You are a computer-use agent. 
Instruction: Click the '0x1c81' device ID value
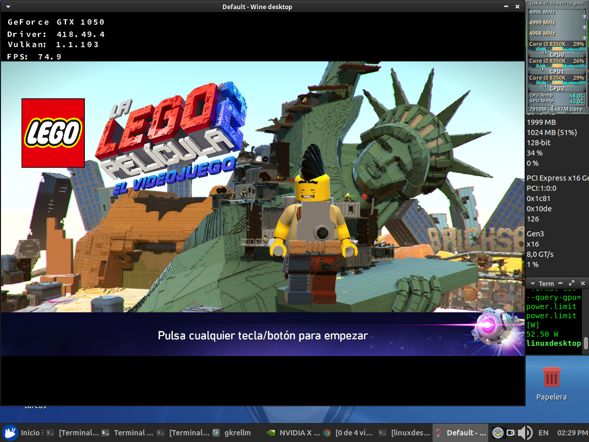pos(539,198)
